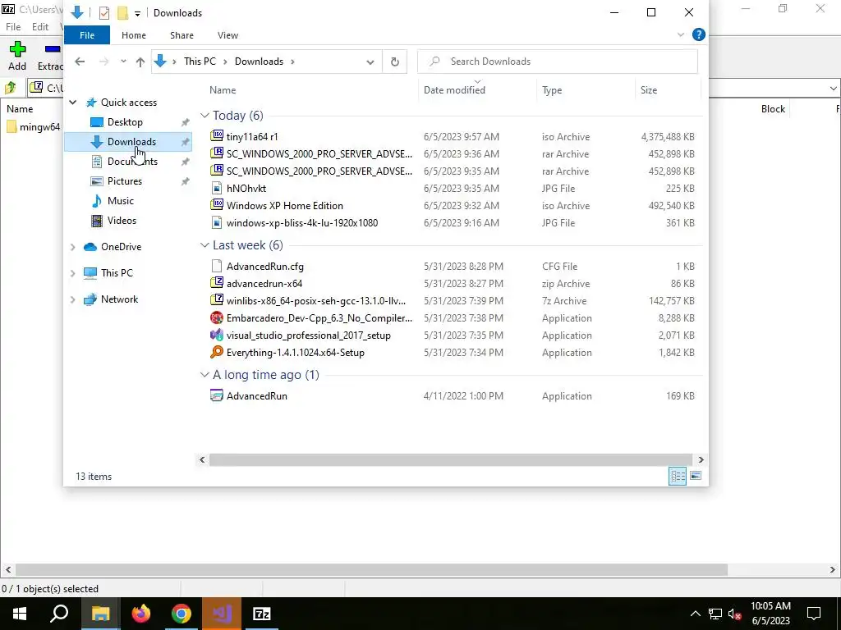Open Google Chrome from the taskbar
The image size is (841, 630).
[182, 614]
